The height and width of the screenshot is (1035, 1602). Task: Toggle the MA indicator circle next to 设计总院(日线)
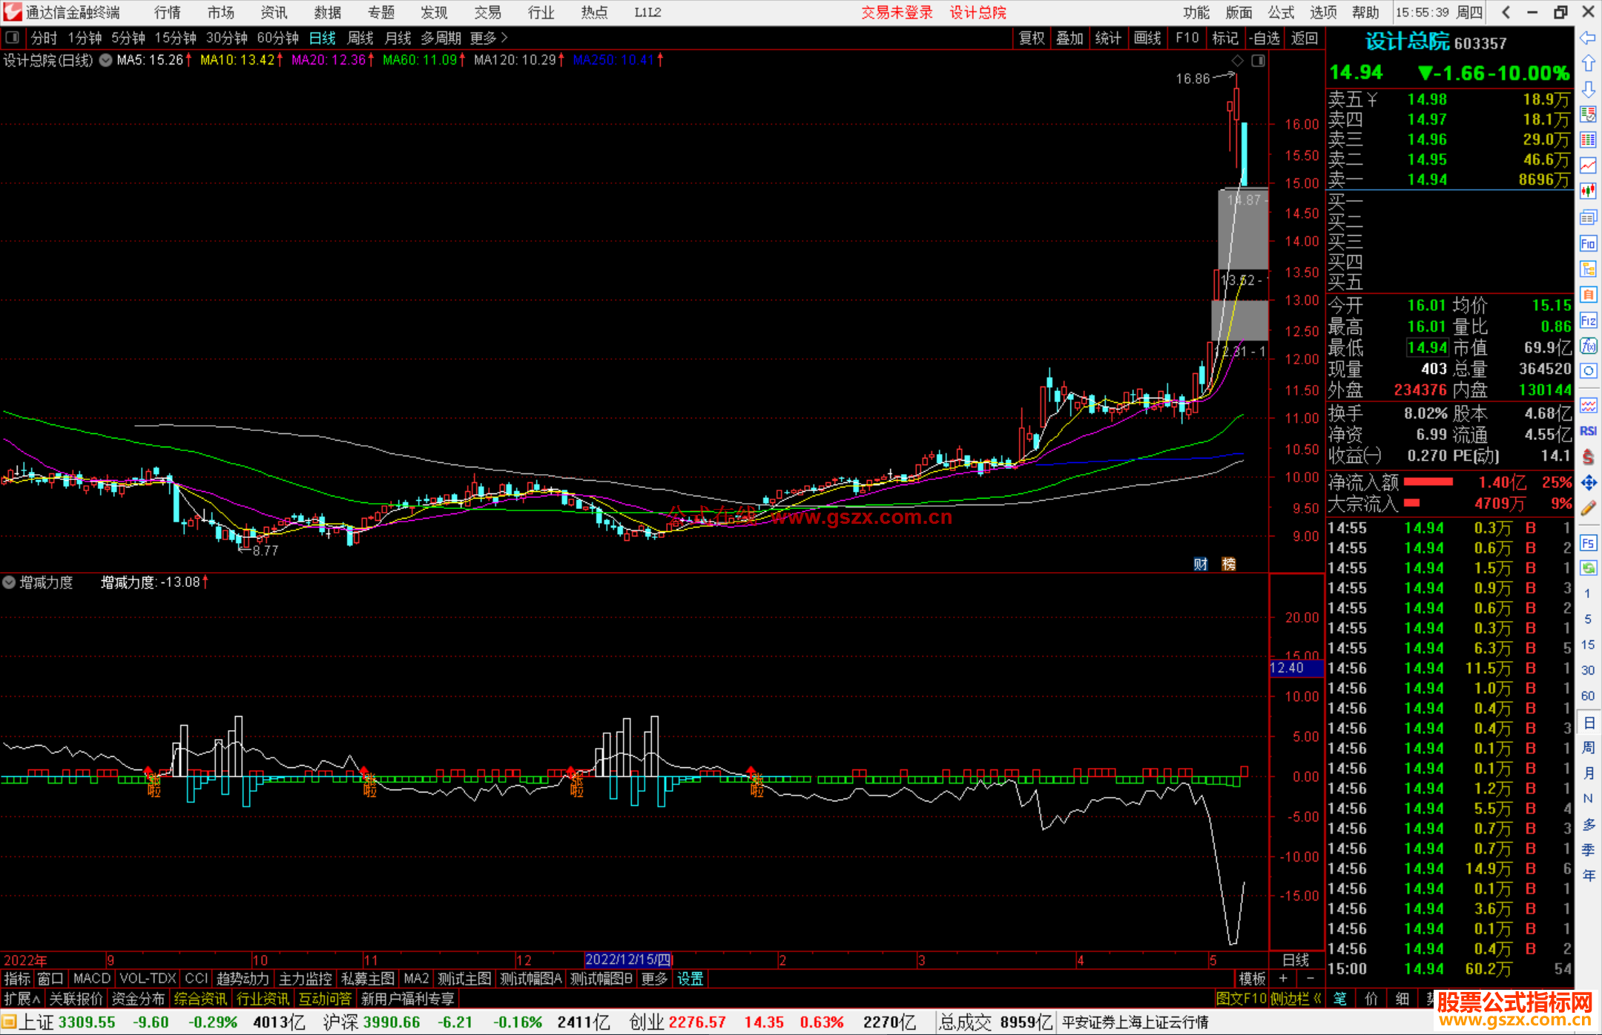106,60
